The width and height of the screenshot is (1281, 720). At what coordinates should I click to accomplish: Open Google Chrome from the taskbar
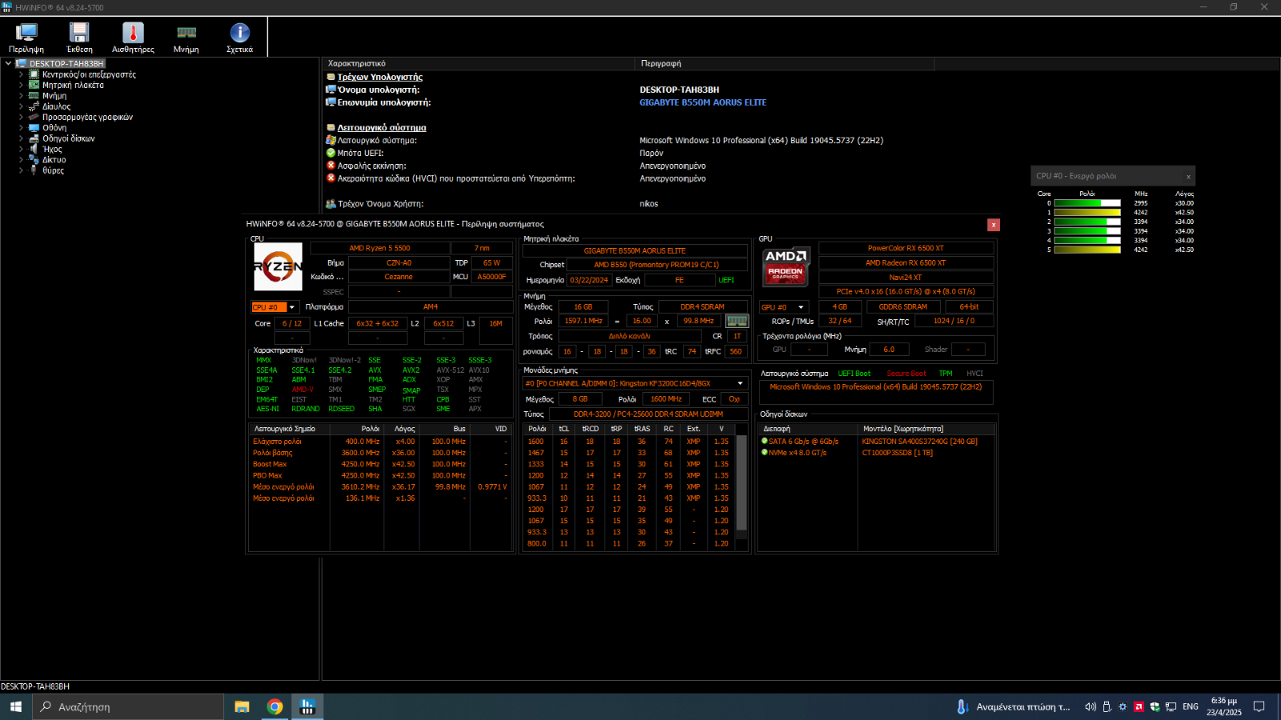click(x=275, y=706)
